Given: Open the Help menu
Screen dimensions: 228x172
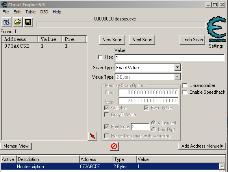Looking at the screenshot, I should click(x=57, y=12).
